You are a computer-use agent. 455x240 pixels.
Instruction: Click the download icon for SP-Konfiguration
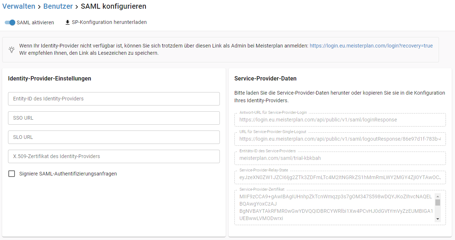[67, 22]
